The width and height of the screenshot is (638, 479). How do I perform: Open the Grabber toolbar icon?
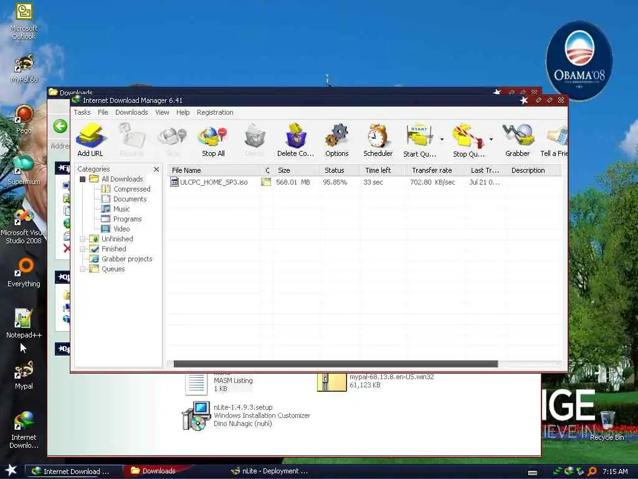pos(518,140)
